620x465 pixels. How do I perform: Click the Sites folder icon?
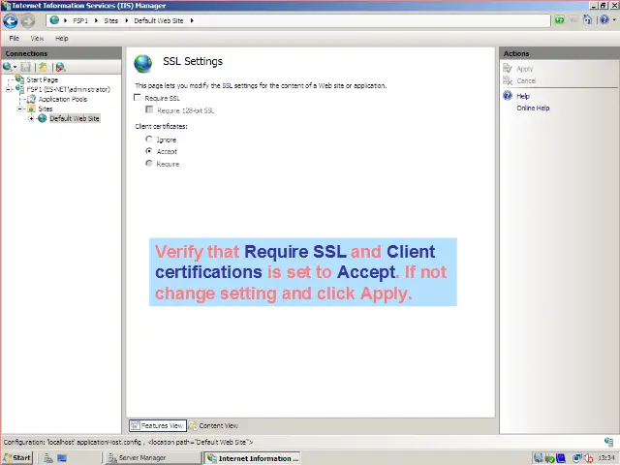coord(31,108)
